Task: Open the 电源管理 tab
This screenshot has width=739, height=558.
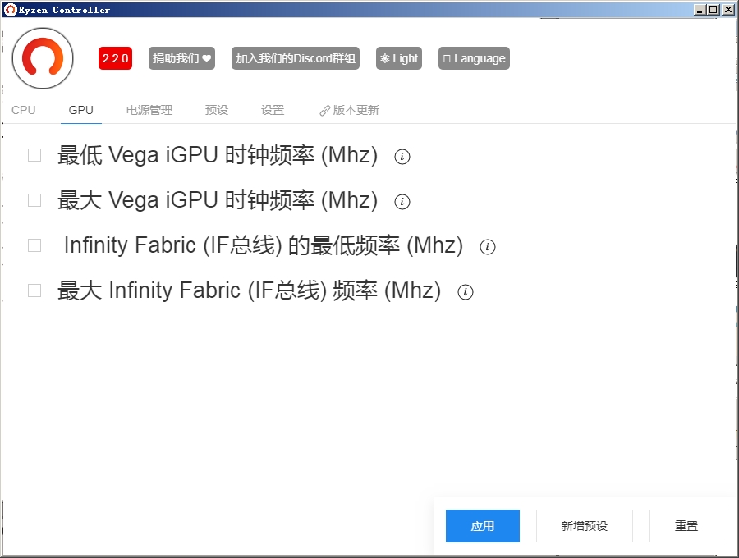Action: point(149,109)
